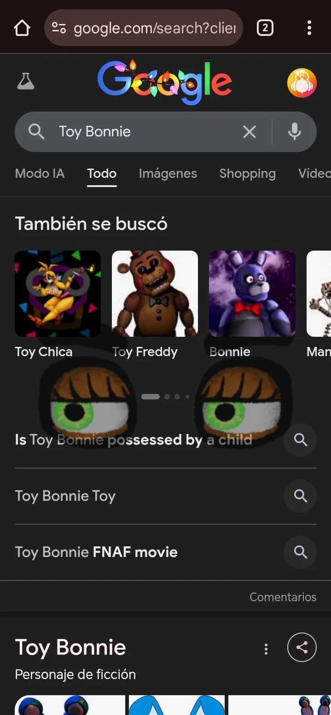Click the Toy Bonnie search input field
This screenshot has height=715, width=331.
pos(138,132)
